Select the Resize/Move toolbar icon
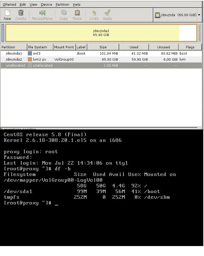The height and width of the screenshot is (256, 204). pyautogui.click(x=42, y=13)
